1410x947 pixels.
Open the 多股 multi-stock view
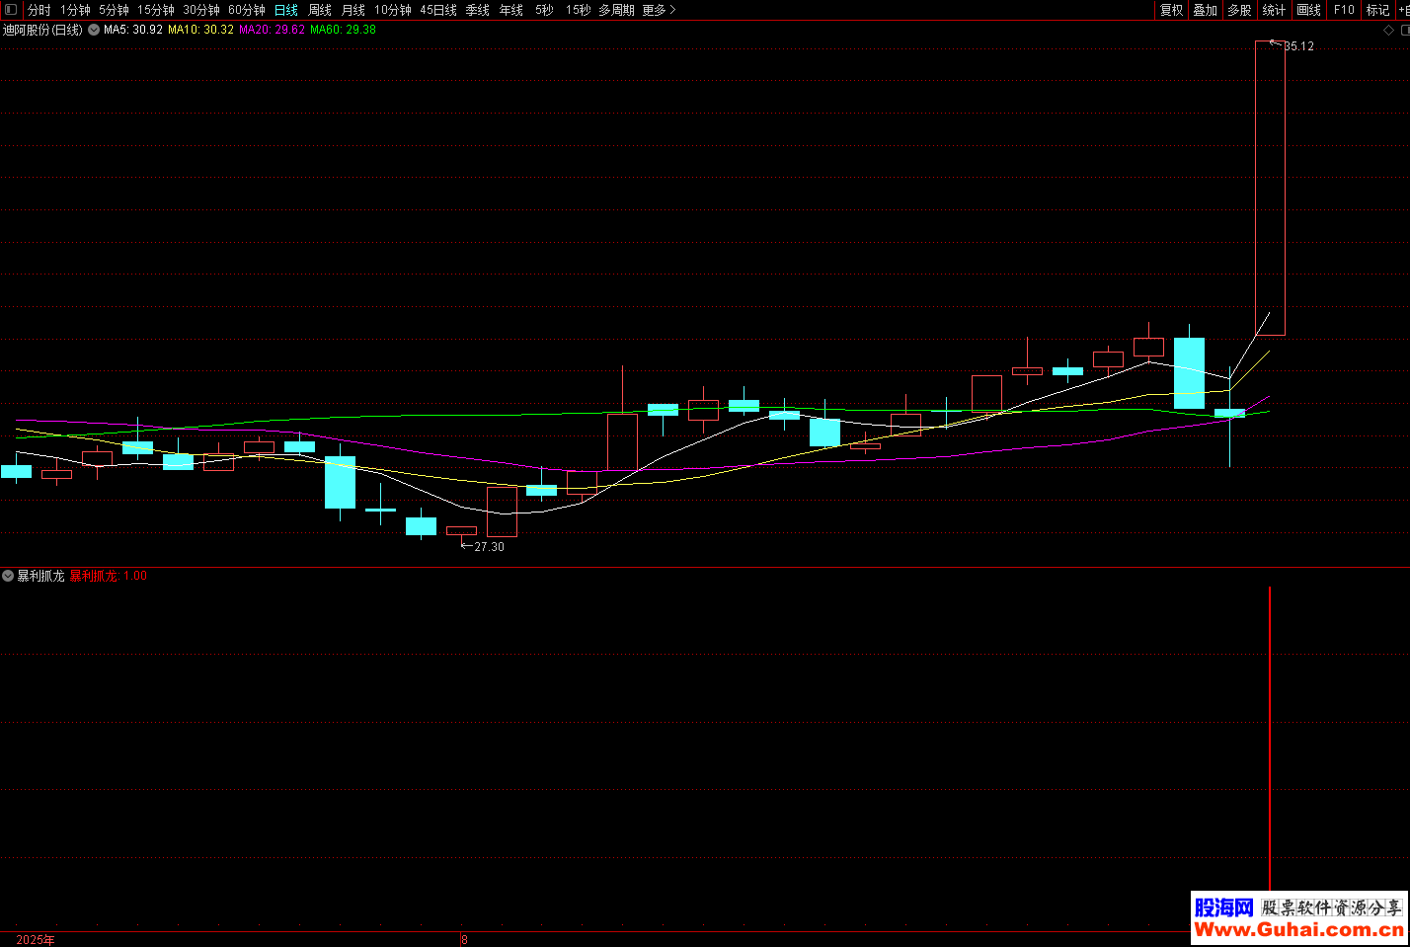tap(1240, 10)
